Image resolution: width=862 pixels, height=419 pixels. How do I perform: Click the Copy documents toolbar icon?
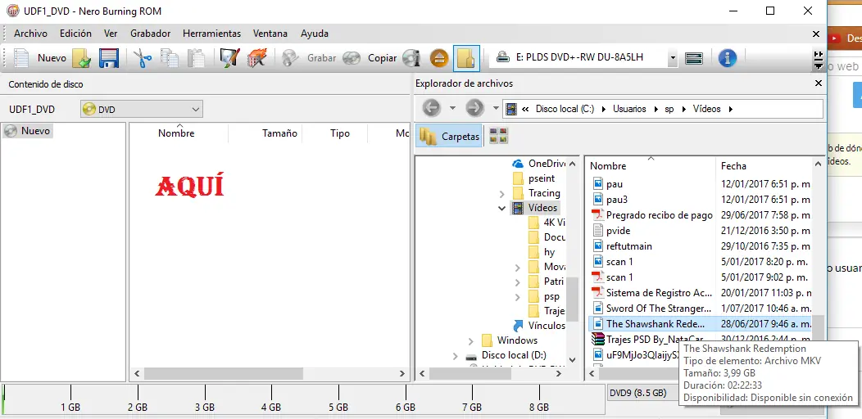pos(170,57)
